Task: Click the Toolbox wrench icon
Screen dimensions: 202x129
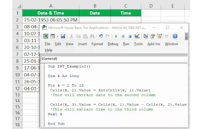Action: pyautogui.click(x=166, y=36)
